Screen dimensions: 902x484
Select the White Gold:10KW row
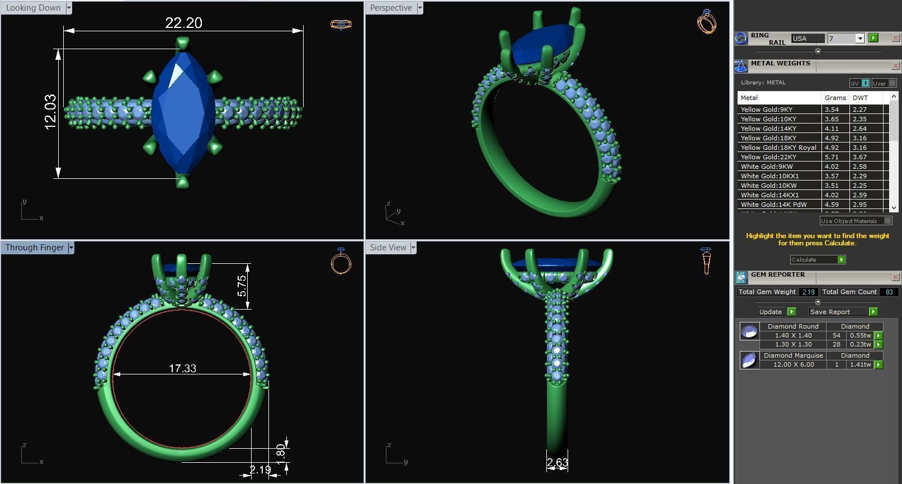coord(813,186)
